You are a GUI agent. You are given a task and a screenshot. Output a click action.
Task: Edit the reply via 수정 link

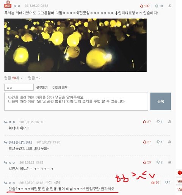pos(48,182)
